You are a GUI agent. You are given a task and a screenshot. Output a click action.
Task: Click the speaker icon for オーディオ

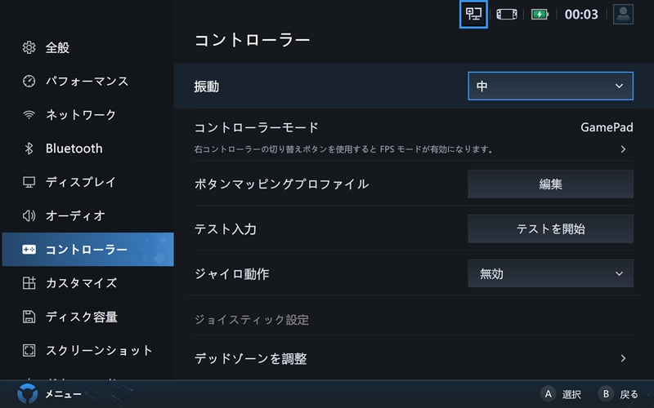point(29,215)
